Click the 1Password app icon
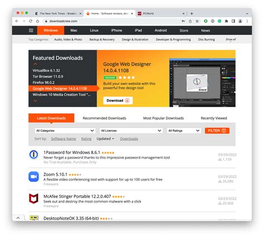Image resolution: width=264 pixels, height=237 pixels. point(33,155)
